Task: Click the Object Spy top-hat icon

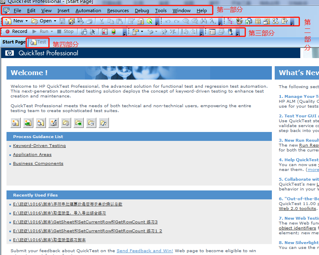Action: click(230, 32)
